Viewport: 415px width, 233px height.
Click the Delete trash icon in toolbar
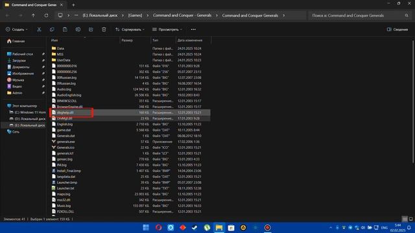pos(104,30)
